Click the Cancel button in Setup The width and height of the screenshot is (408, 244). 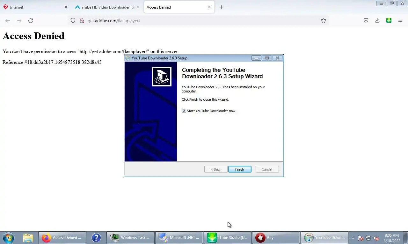tap(267, 169)
